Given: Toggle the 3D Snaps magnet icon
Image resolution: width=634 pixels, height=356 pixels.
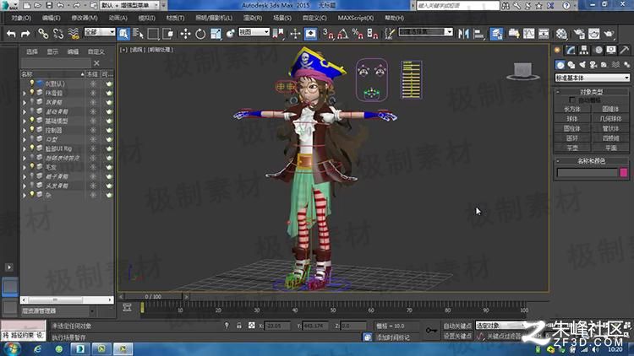Looking at the screenshot, I should pyautogui.click(x=328, y=34).
